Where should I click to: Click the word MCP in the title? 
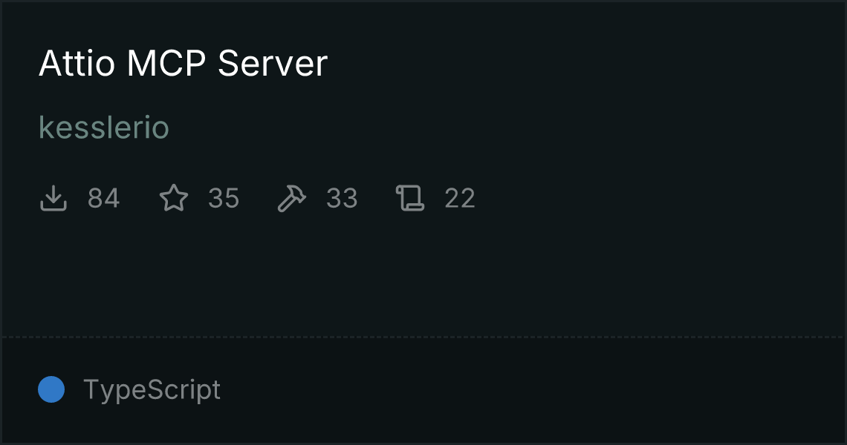(x=166, y=63)
